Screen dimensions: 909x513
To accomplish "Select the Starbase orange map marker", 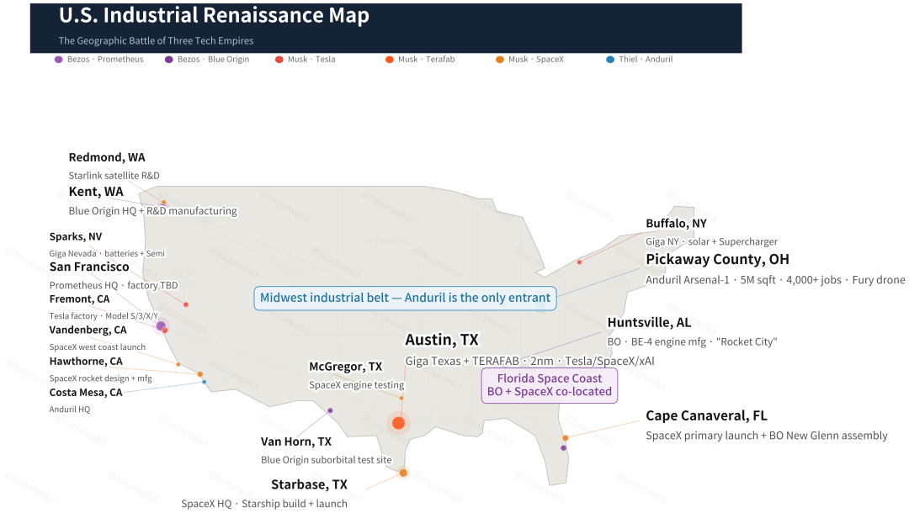I will click(x=403, y=473).
